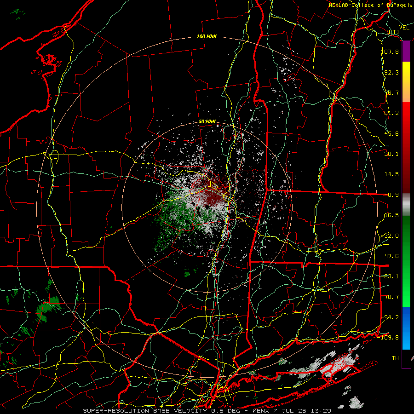The height and width of the screenshot is (414, 414).
Task: Select the -63.1 legend value
Action: coord(390,276)
